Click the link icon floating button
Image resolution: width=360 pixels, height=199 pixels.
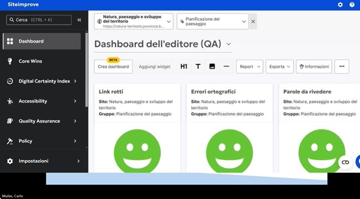pos(345,162)
